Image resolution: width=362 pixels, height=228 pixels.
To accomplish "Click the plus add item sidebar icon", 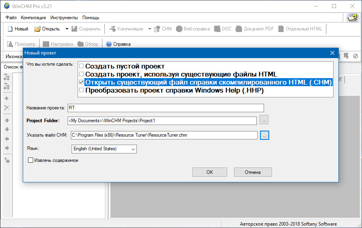I will pyautogui.click(x=7, y=98).
